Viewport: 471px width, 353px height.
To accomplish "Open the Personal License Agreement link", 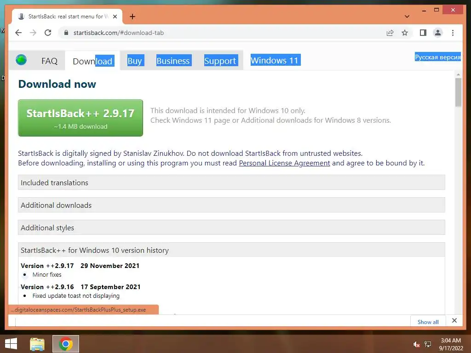I will pyautogui.click(x=284, y=163).
